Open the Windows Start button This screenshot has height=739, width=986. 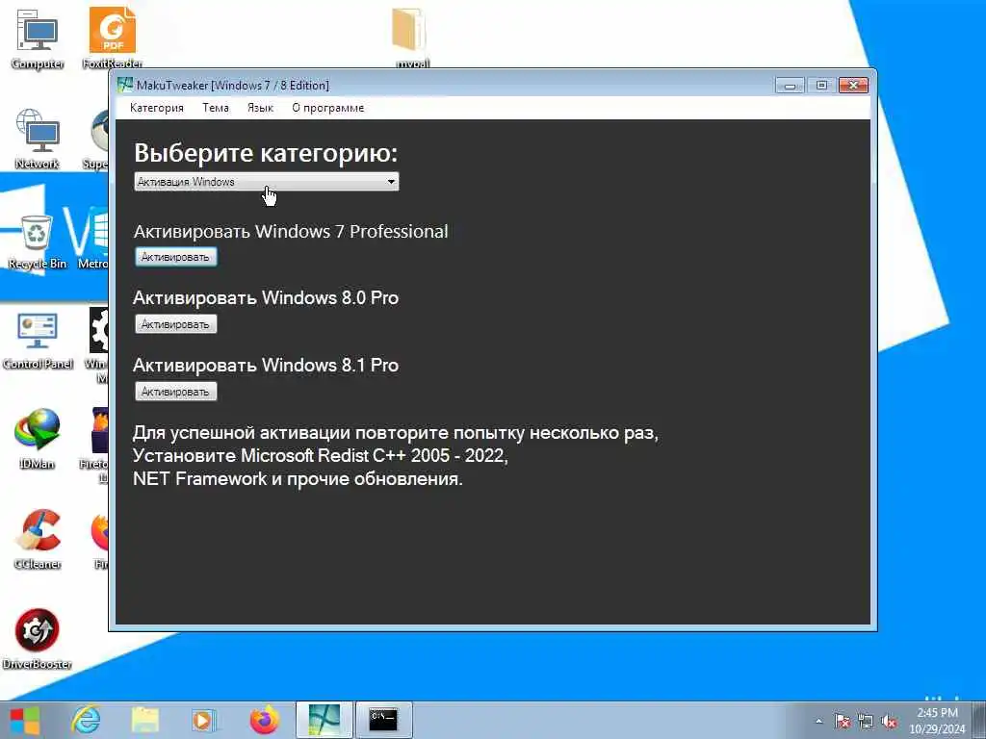click(x=25, y=720)
